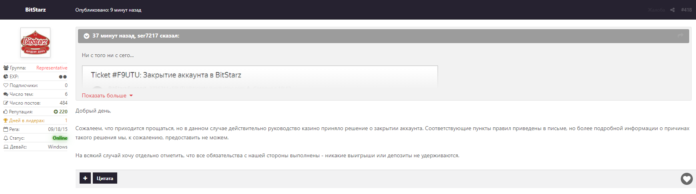Click the green reputation plus icon

[56, 112]
